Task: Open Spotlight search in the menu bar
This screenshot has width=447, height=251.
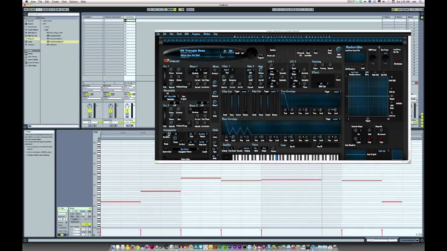Action: [x=420, y=1]
